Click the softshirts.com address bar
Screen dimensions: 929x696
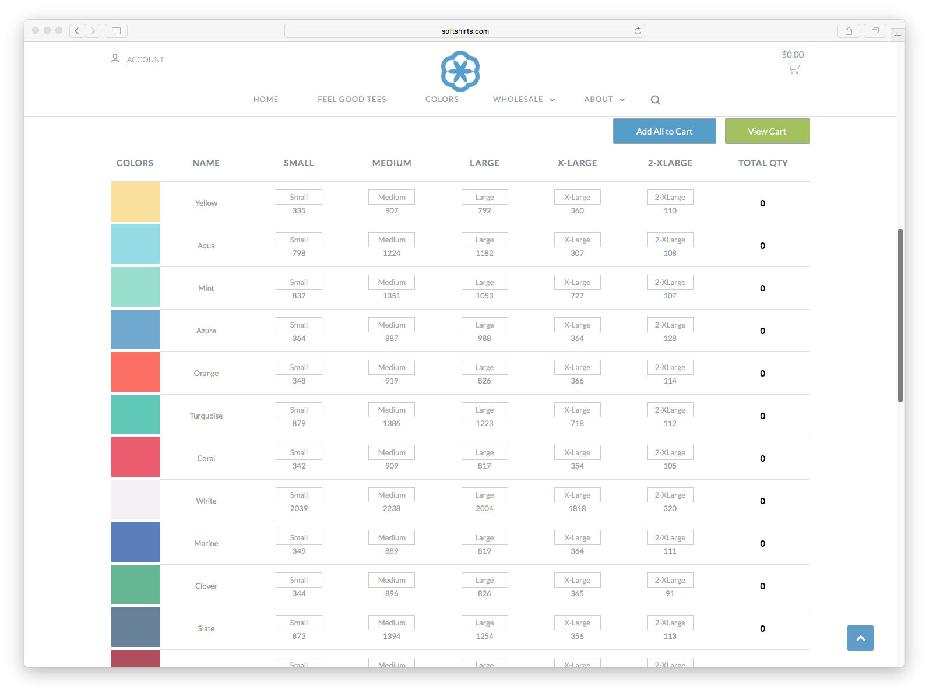point(464,31)
